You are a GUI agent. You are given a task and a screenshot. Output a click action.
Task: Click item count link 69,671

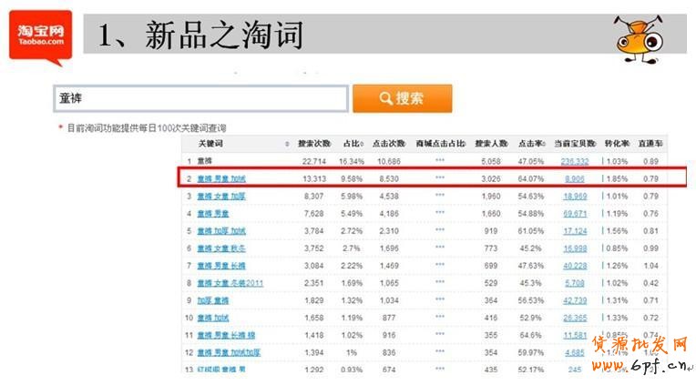[576, 213]
